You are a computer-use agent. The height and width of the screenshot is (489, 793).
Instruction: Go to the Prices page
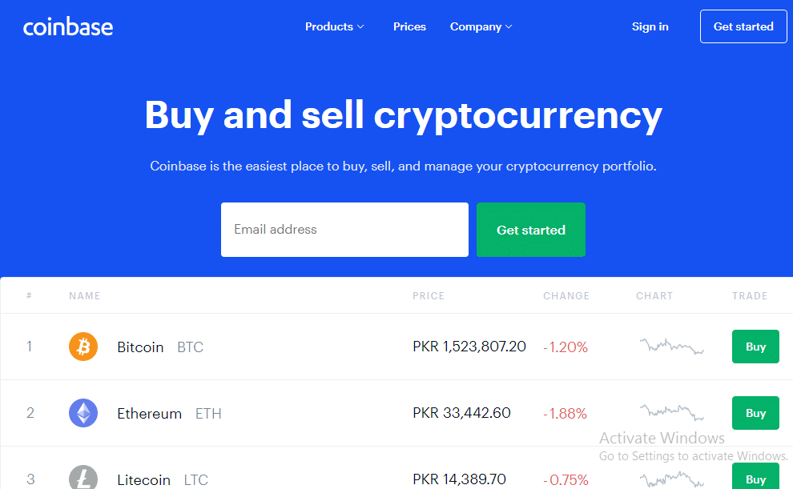point(409,26)
